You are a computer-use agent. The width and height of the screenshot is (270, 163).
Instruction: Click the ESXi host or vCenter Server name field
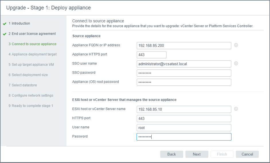click(x=184, y=109)
